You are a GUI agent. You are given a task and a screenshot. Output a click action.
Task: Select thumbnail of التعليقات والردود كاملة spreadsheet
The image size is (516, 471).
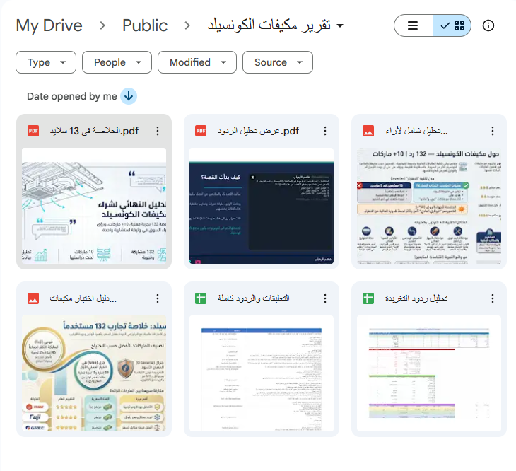coord(262,373)
